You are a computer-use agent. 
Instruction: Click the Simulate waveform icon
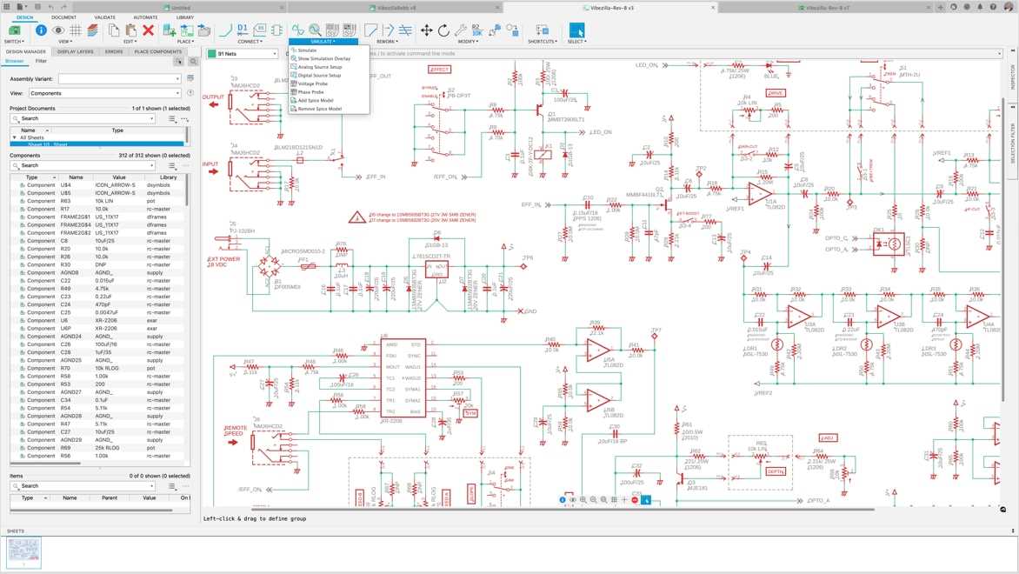tap(297, 30)
